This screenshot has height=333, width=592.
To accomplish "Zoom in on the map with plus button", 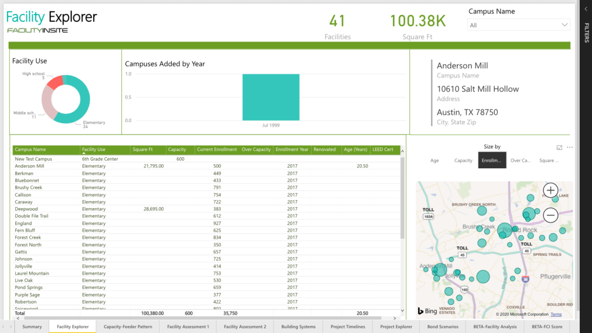I will coord(550,190).
